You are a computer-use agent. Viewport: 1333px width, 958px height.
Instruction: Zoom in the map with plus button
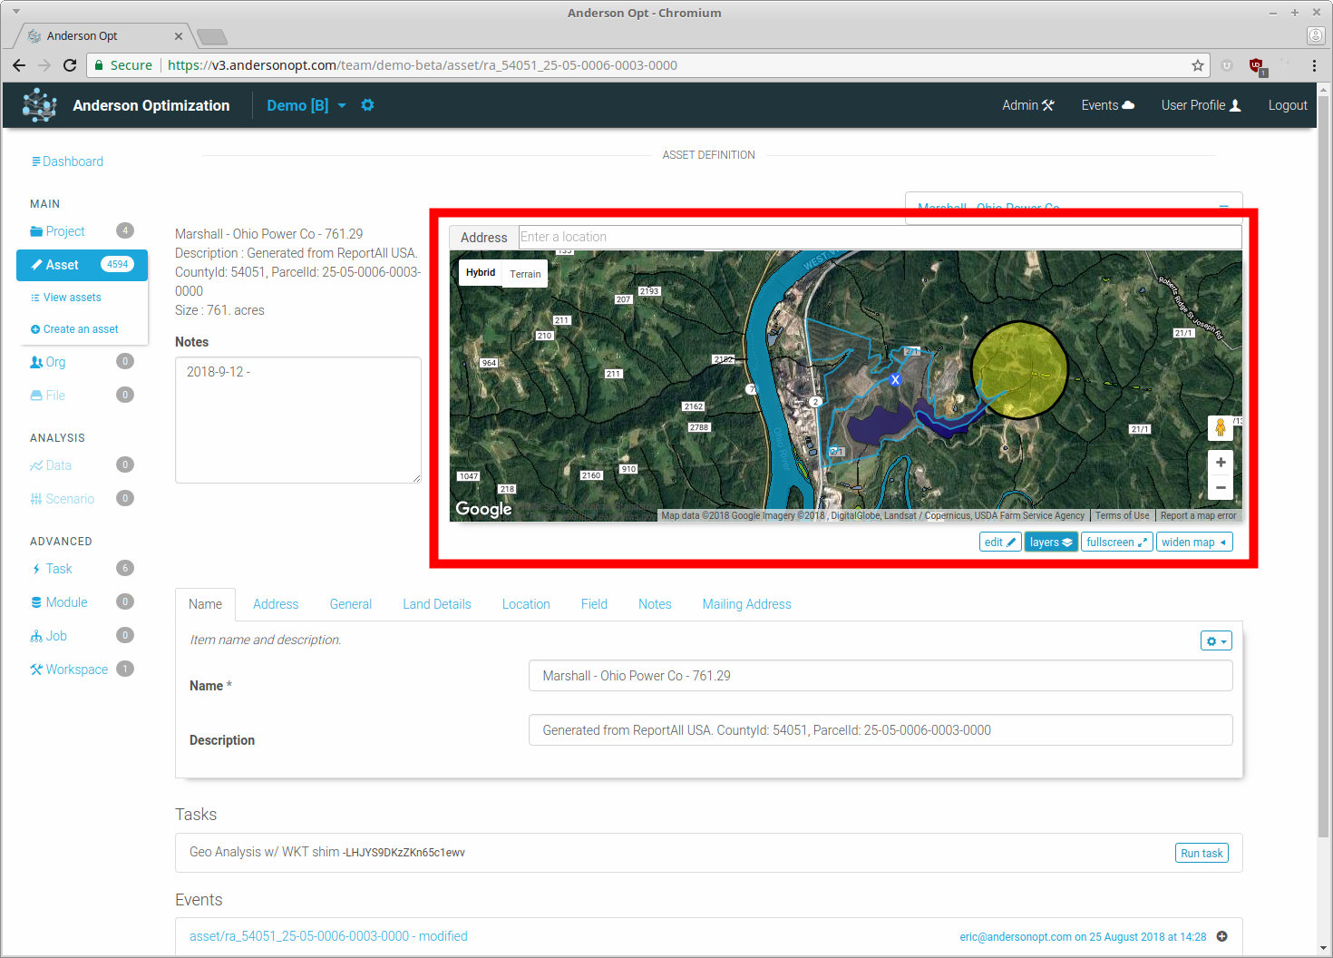click(1221, 463)
